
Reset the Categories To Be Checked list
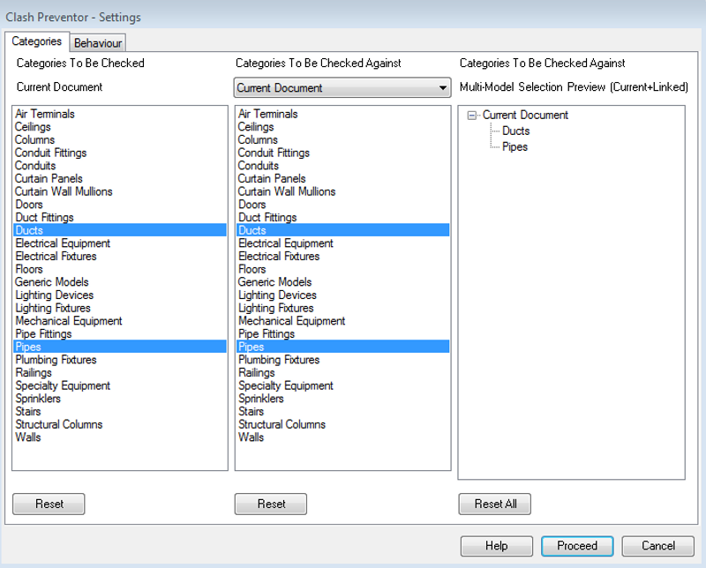(49, 504)
